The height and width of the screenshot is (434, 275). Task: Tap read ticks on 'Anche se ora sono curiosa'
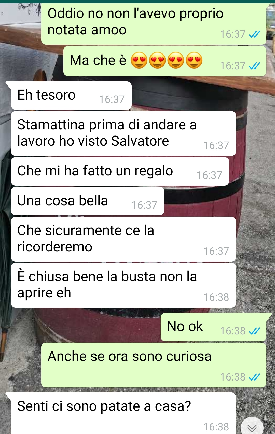(254, 377)
